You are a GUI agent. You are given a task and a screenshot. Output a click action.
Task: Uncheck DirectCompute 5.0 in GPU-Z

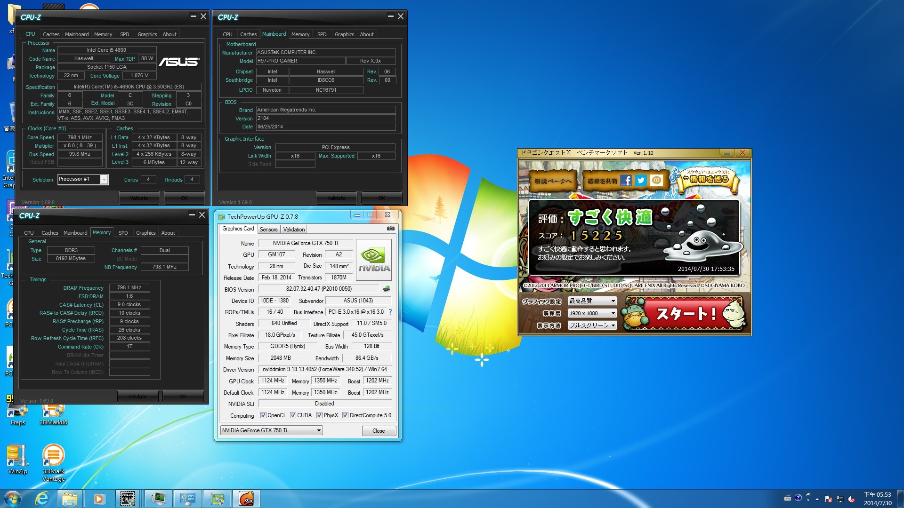(345, 415)
